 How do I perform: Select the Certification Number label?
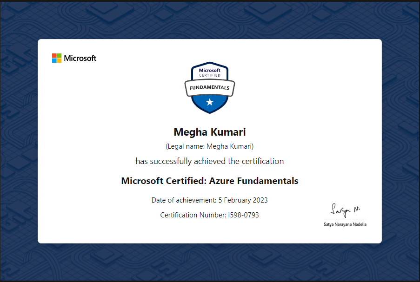(x=193, y=215)
